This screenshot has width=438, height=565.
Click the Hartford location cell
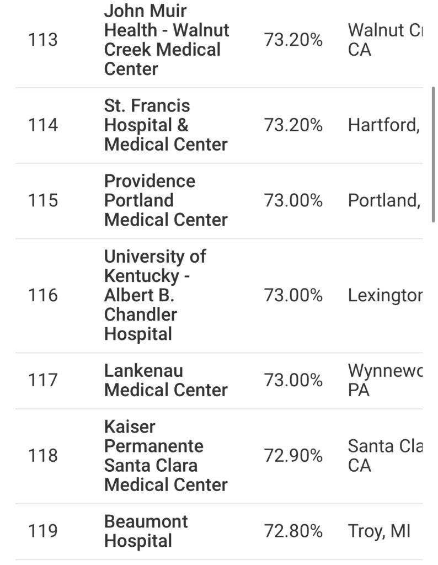[384, 125]
